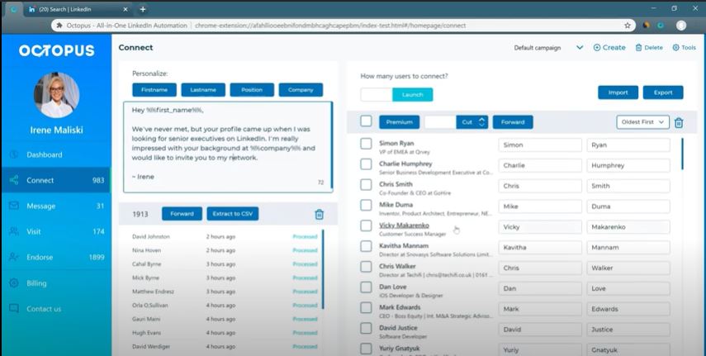Image resolution: width=706 pixels, height=356 pixels.
Task: Click the Extract to CSV button
Action: 233,214
